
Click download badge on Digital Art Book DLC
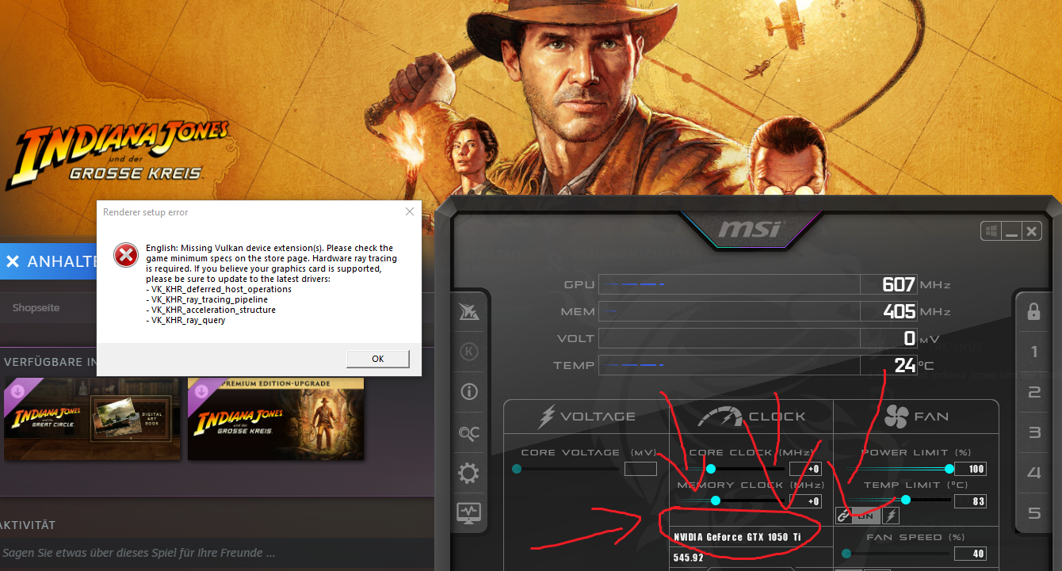17,392
